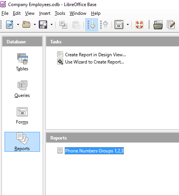Toggle Sort Ascending button

pos(91,25)
